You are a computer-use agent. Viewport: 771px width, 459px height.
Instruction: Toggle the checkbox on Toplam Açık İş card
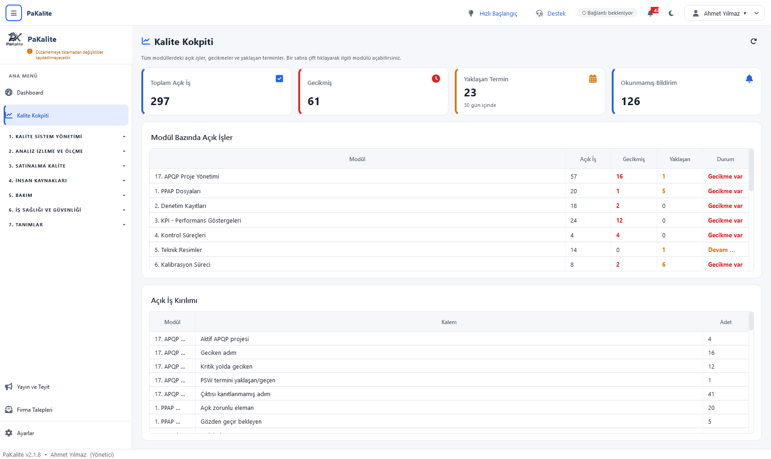click(279, 78)
